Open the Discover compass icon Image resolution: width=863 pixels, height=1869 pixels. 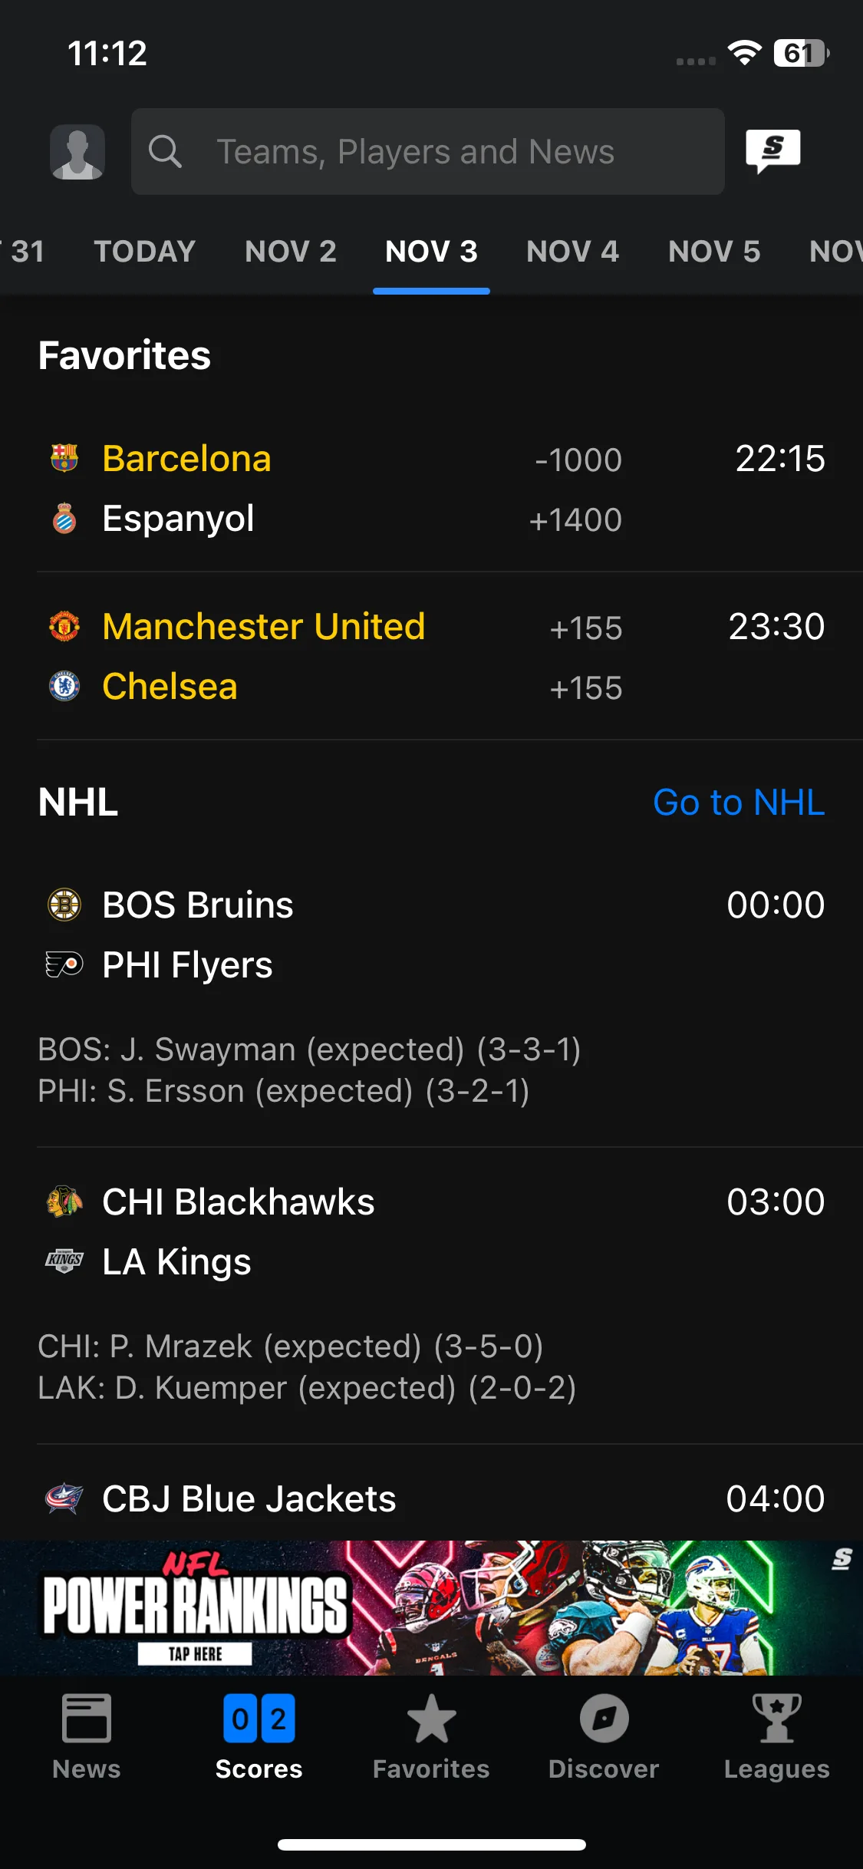coord(604,1719)
